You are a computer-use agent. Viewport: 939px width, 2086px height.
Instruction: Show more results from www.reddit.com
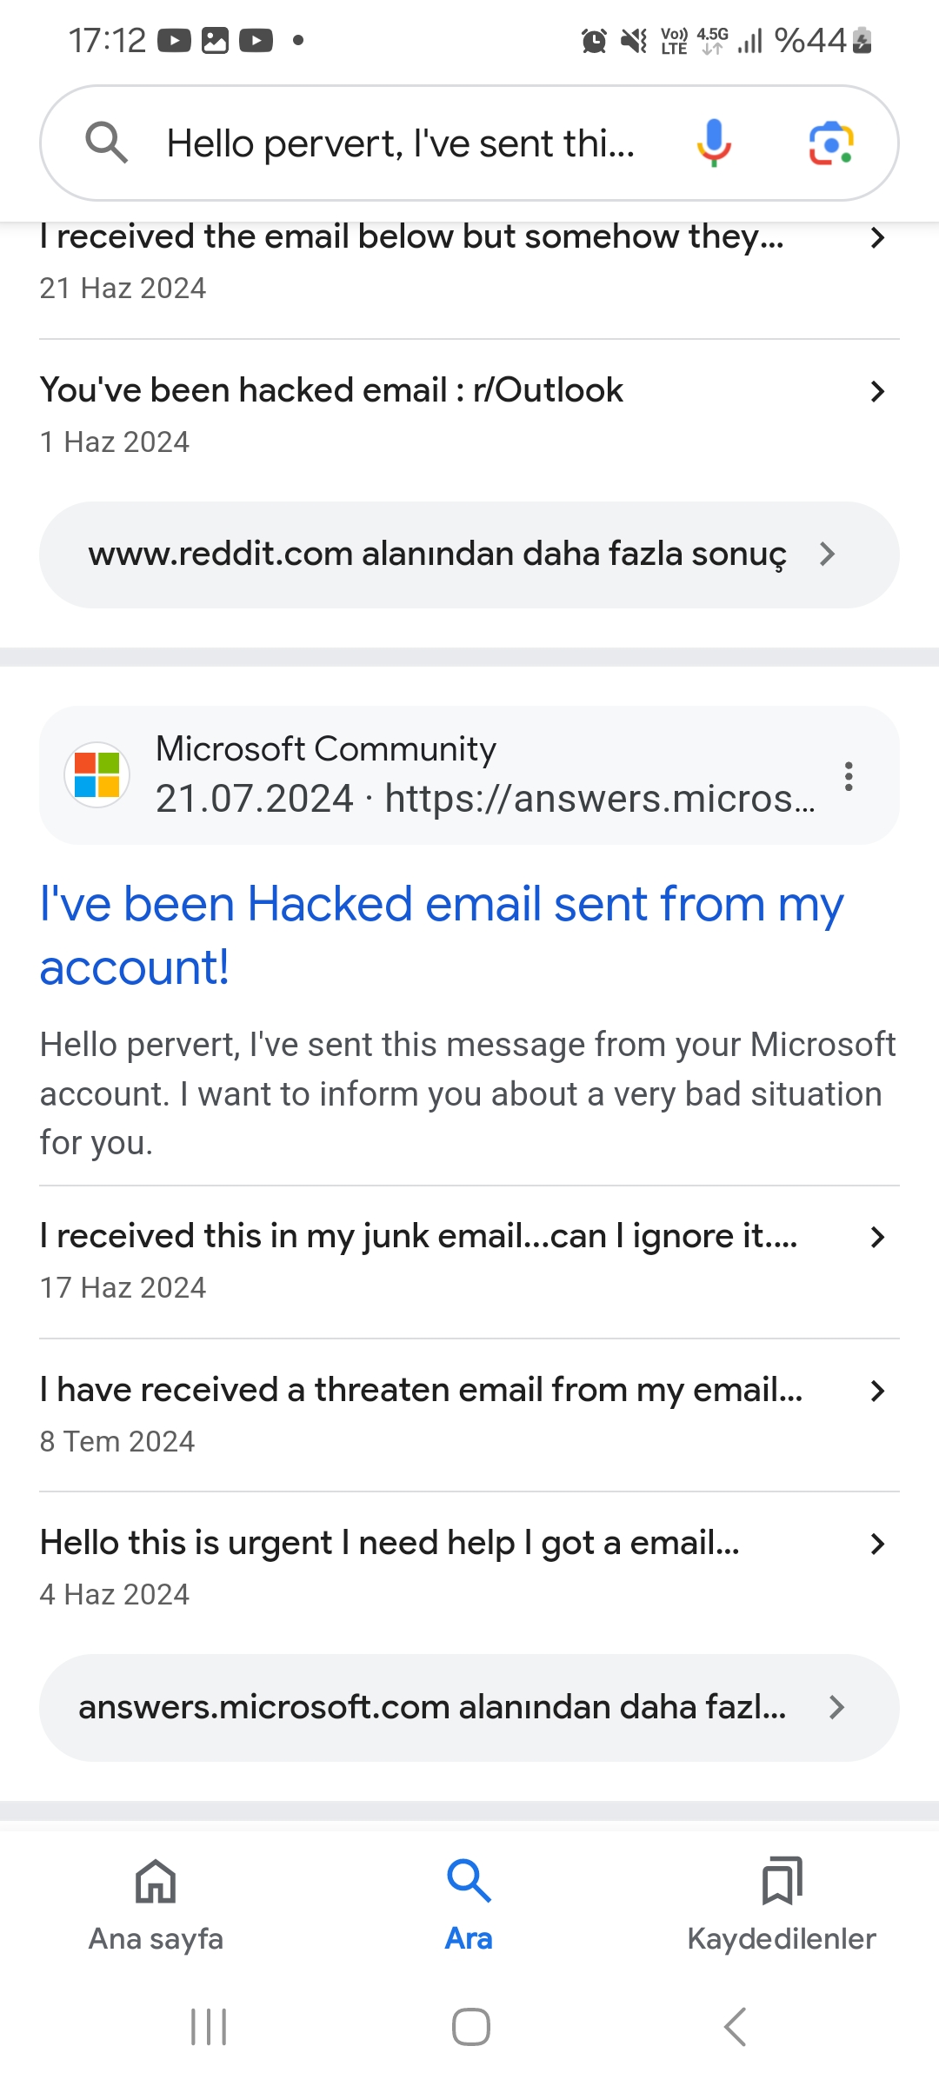468,555
